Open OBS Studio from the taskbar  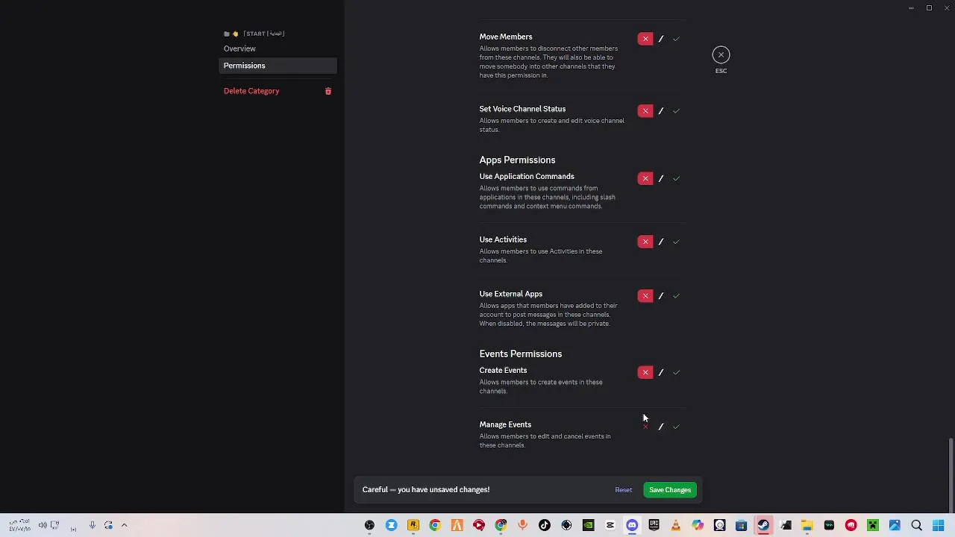(x=369, y=526)
